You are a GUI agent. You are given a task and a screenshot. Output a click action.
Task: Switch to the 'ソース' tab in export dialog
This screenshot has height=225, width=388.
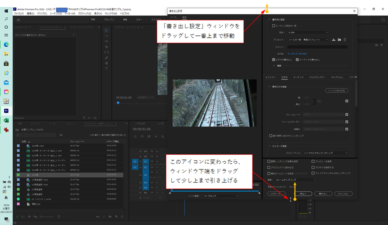(x=174, y=17)
